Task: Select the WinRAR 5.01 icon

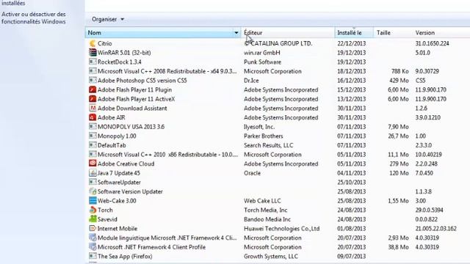Action: pos(93,53)
